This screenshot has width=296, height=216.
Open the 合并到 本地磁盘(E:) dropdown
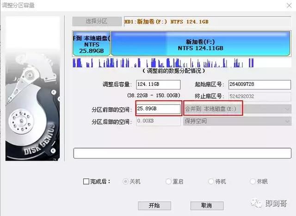click(x=237, y=109)
